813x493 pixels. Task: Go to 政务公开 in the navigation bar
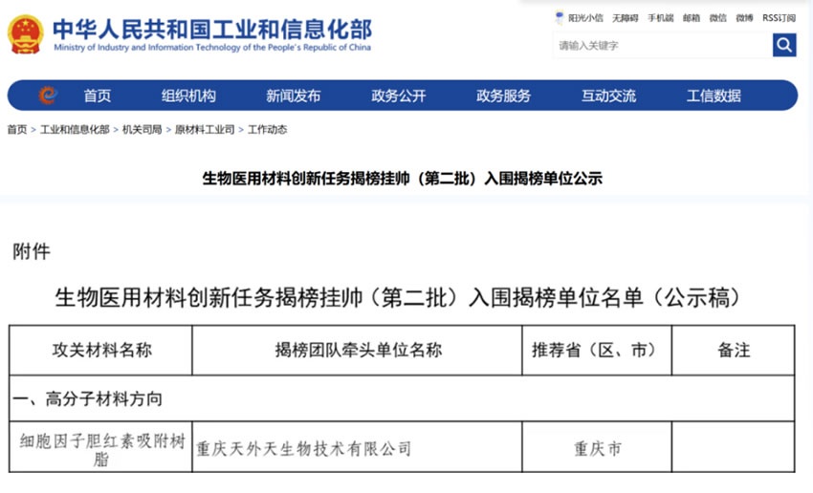(x=398, y=96)
